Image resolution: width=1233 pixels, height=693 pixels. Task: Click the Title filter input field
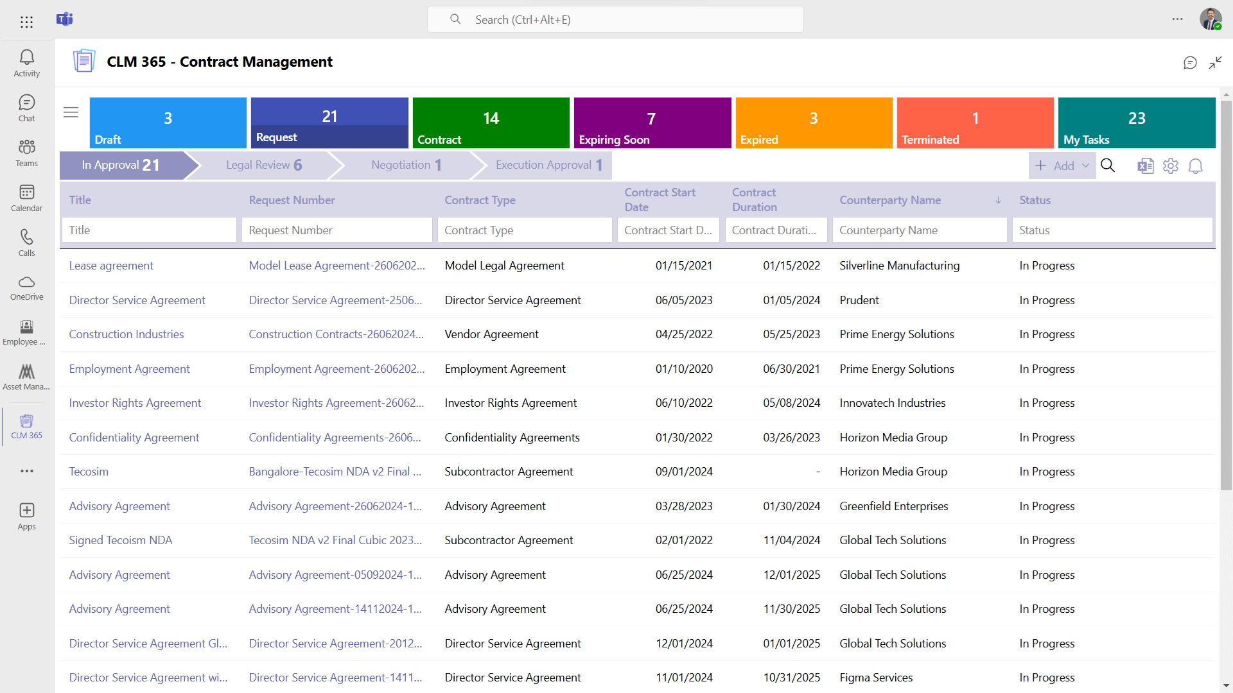click(x=149, y=230)
